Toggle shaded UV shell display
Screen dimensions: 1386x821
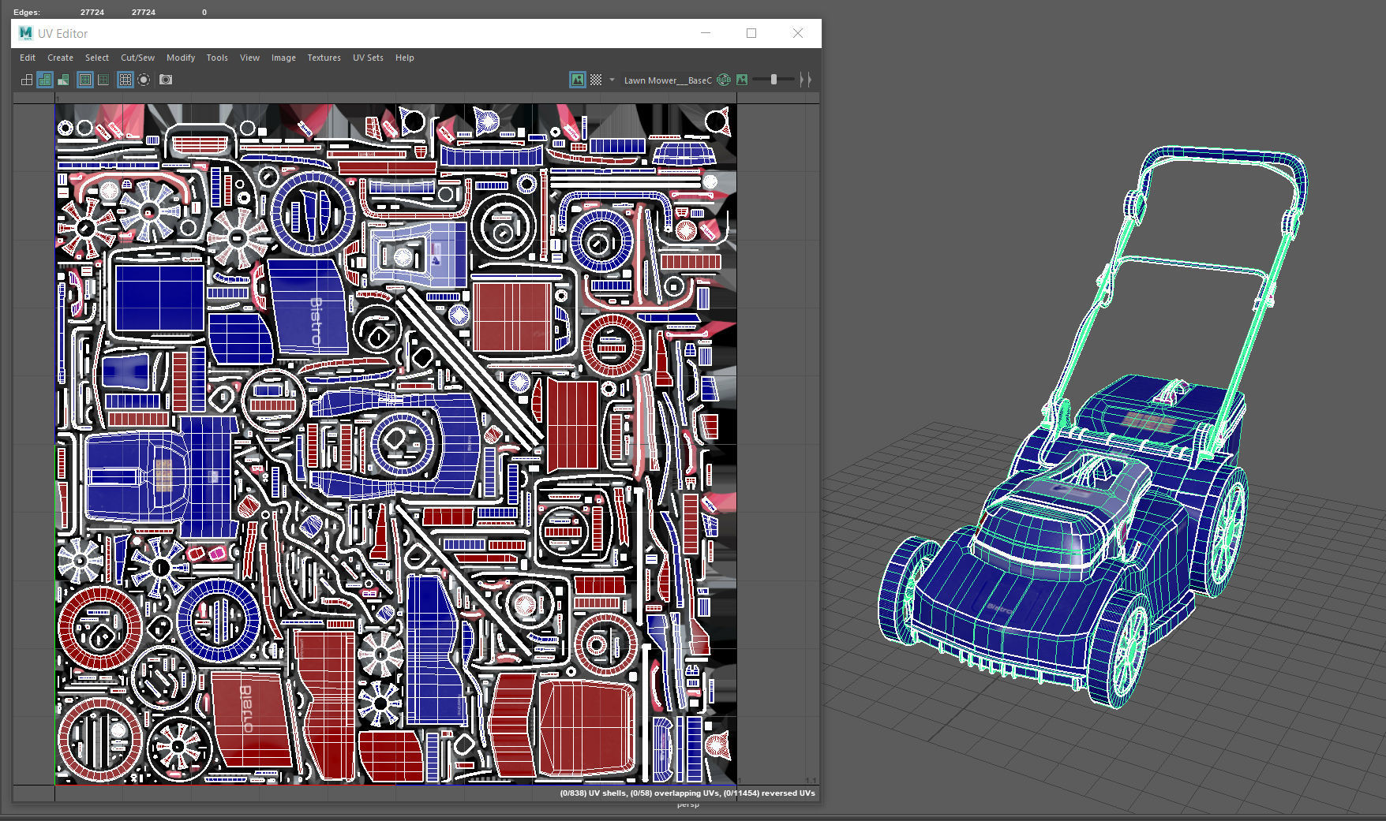point(45,80)
